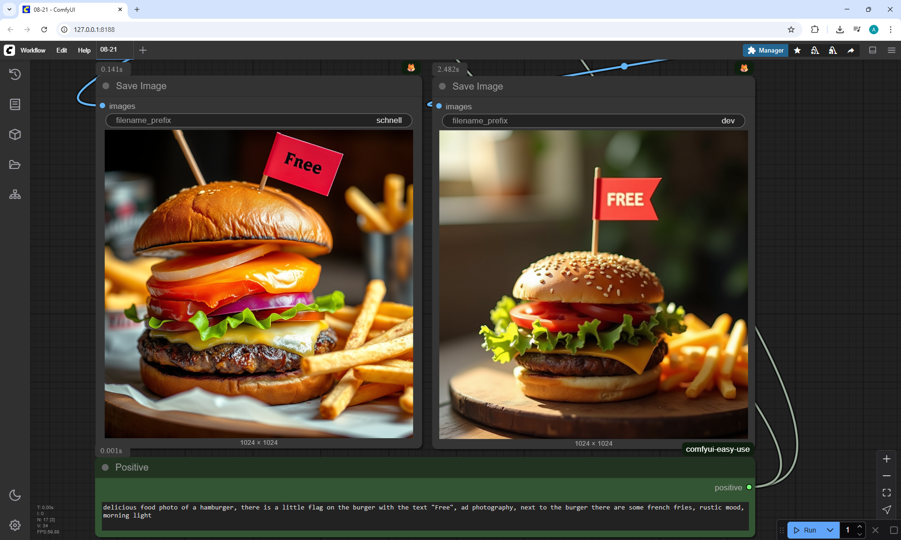Click the star icon beside Manager
This screenshot has height=540, width=901.
pyautogui.click(x=797, y=50)
